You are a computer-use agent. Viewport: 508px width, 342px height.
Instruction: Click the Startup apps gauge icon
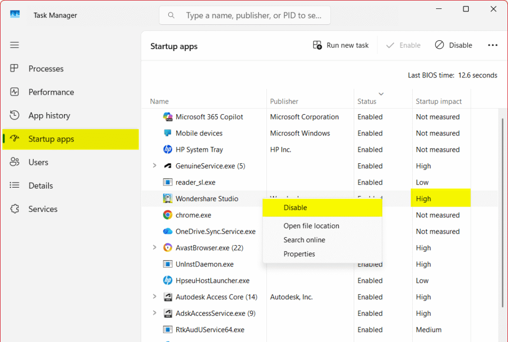pyautogui.click(x=14, y=138)
